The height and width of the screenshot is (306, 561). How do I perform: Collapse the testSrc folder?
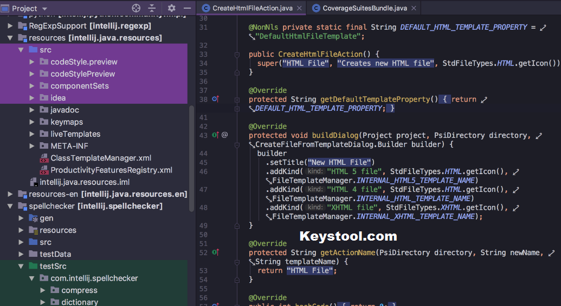tap(21, 266)
